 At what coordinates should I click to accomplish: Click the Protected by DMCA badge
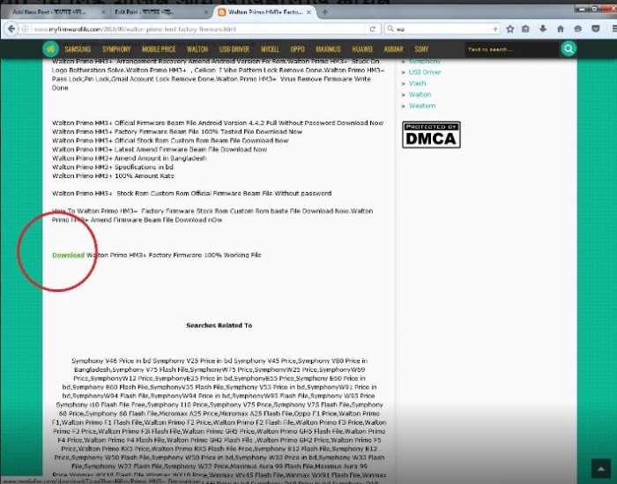tap(431, 135)
